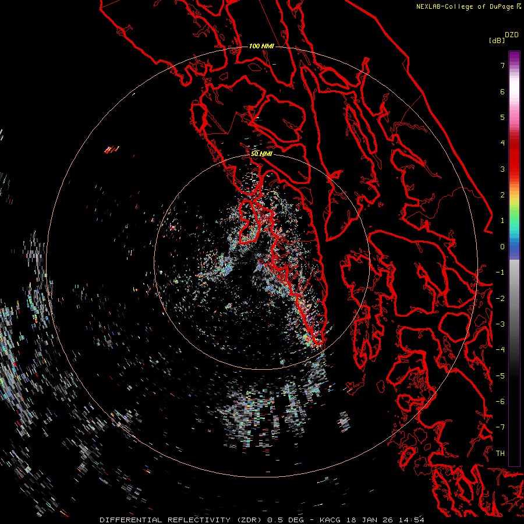Click the -1 value on color scale

click(500, 272)
